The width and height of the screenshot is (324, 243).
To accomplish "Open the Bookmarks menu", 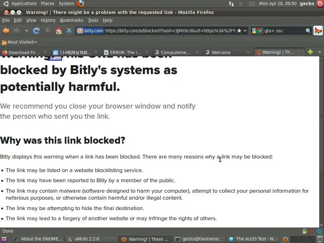I will click(x=72, y=20).
